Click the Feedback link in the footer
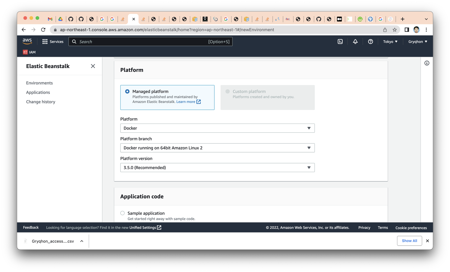 coord(31,228)
